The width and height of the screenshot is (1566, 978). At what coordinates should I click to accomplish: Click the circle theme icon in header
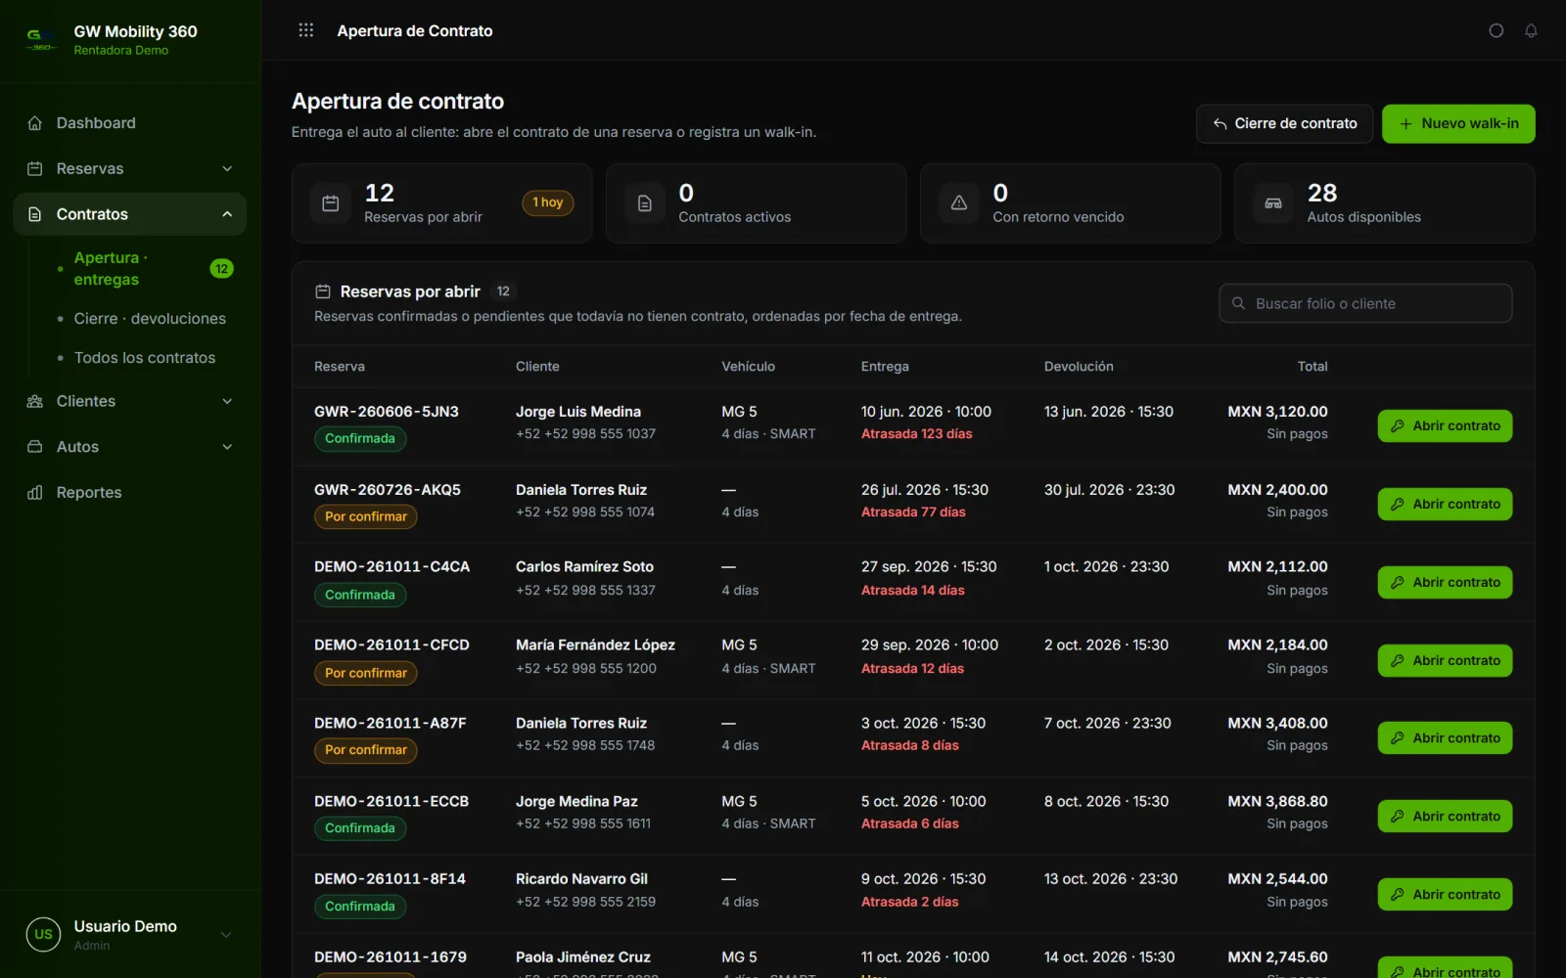point(1496,30)
